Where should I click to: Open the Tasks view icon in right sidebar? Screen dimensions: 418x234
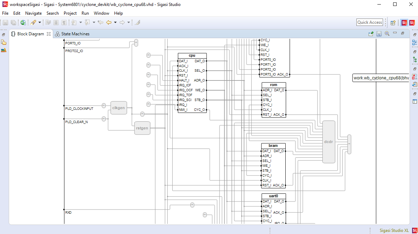coord(414,84)
